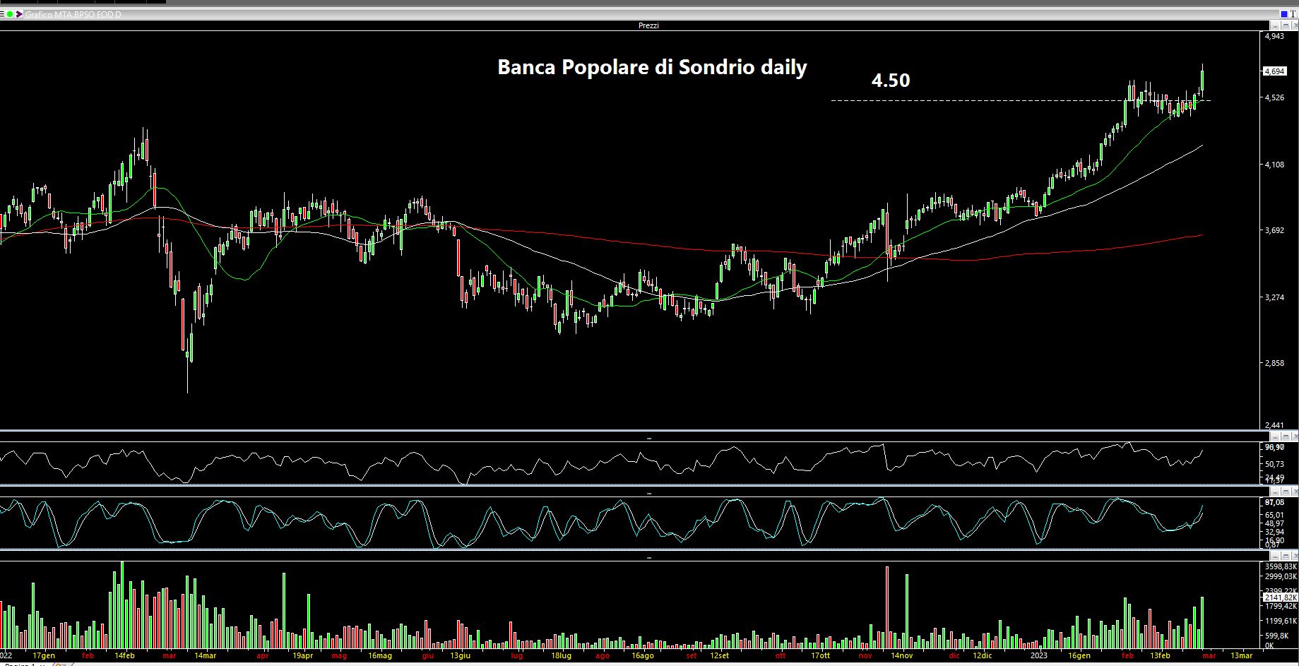Click the purple arrow icon
Screen dimensions: 1299x666
18,14
